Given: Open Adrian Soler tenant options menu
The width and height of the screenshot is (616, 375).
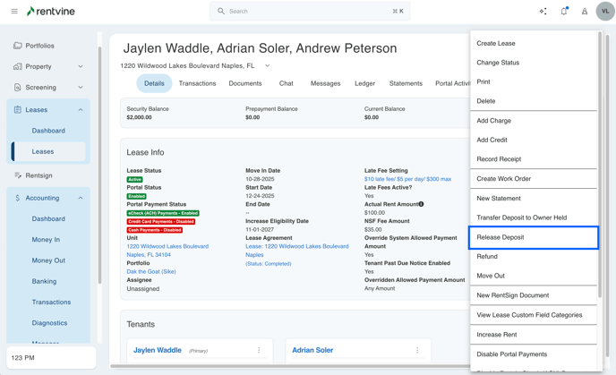Looking at the screenshot, I should coord(417,350).
